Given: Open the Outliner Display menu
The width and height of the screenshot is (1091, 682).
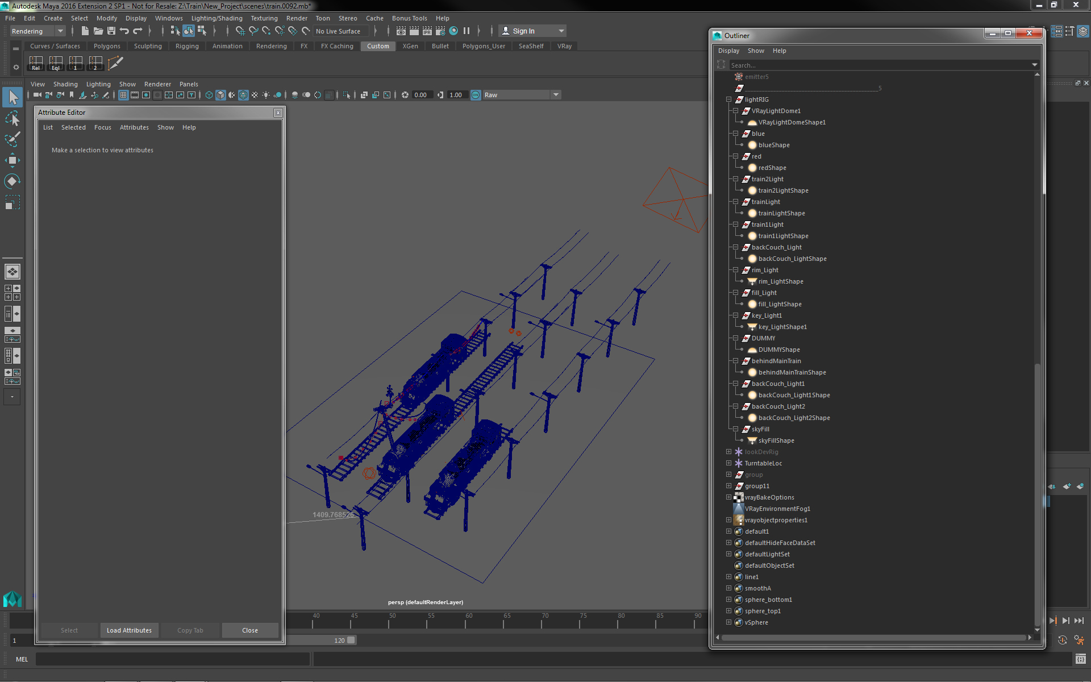Looking at the screenshot, I should tap(728, 51).
